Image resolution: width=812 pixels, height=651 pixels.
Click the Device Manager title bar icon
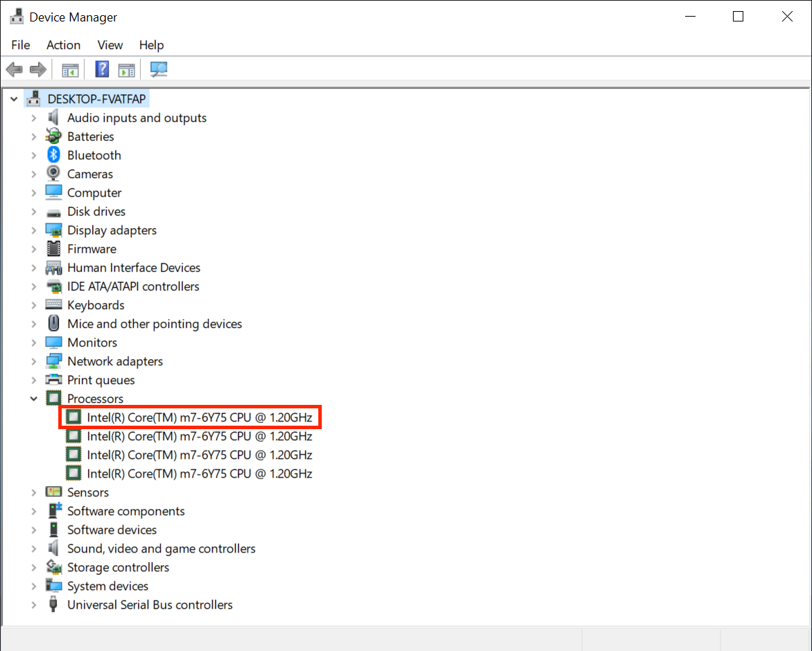tap(17, 17)
